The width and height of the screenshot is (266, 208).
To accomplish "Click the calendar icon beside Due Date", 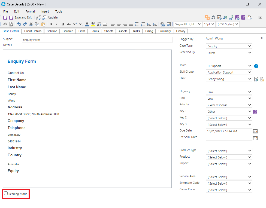I will click(x=255, y=131).
